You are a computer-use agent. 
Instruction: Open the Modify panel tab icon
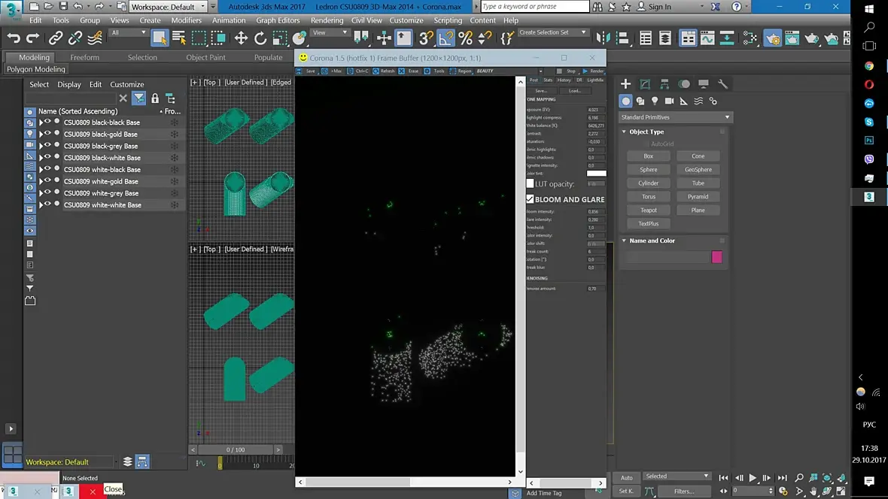[x=645, y=84]
